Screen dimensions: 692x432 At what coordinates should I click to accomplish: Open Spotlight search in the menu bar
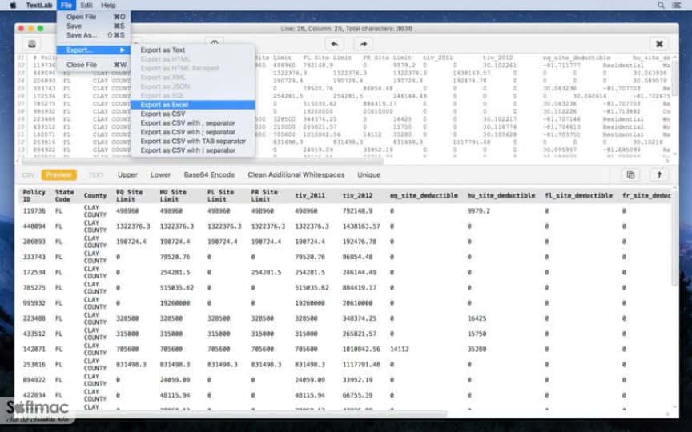(x=661, y=6)
